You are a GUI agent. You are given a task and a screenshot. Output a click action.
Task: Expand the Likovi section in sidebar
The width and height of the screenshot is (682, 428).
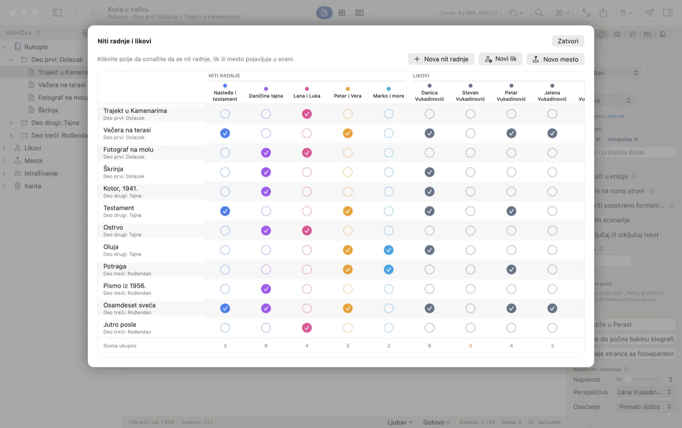point(4,148)
